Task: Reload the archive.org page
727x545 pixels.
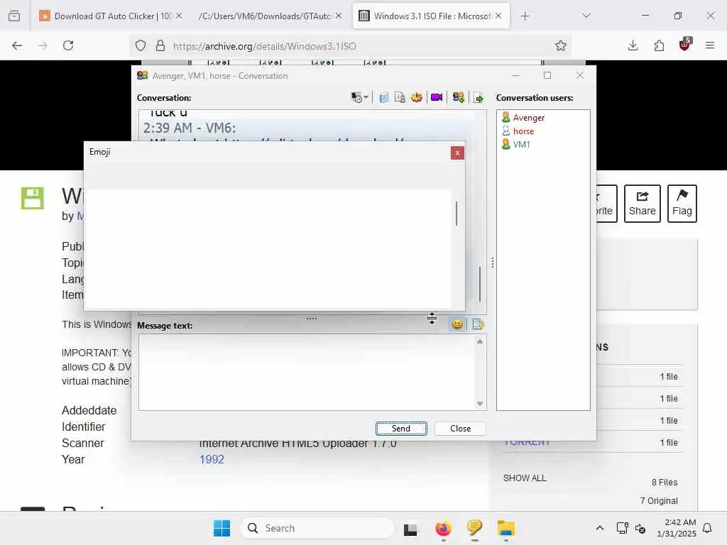Action: point(68,45)
